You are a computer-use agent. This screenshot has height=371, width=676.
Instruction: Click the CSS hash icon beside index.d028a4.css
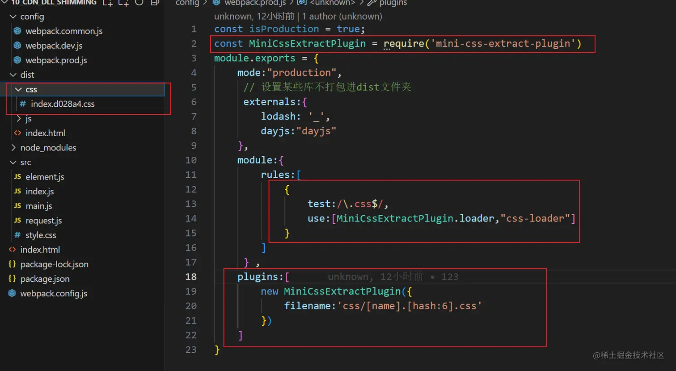pyautogui.click(x=23, y=104)
